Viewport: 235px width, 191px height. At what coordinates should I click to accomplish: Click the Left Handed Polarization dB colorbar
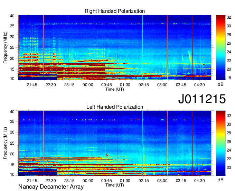(220, 143)
